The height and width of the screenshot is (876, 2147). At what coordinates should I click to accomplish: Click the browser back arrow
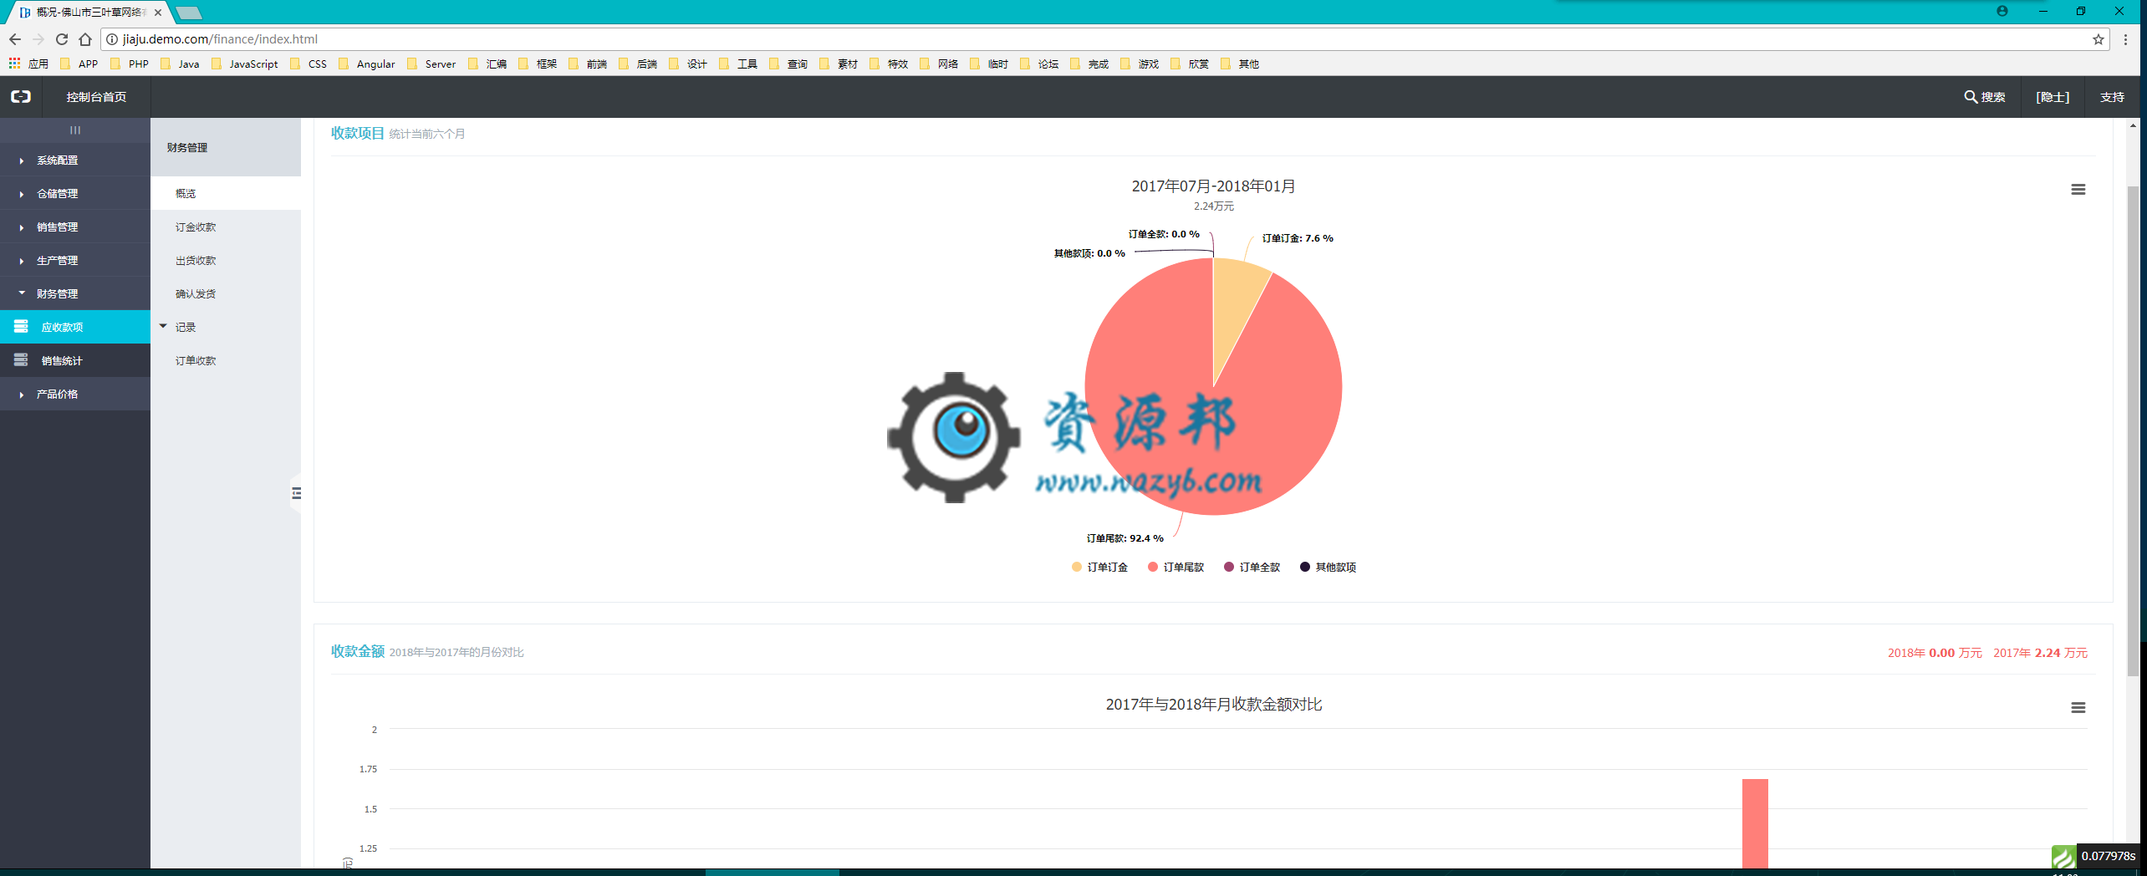[x=15, y=39]
